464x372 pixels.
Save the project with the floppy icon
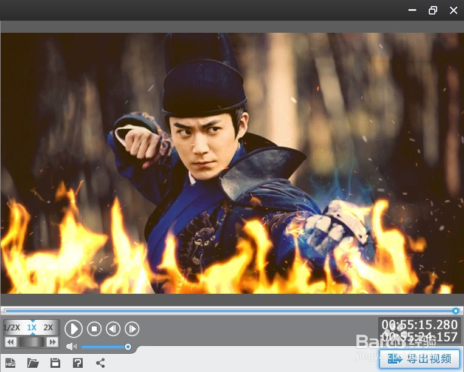[55, 362]
